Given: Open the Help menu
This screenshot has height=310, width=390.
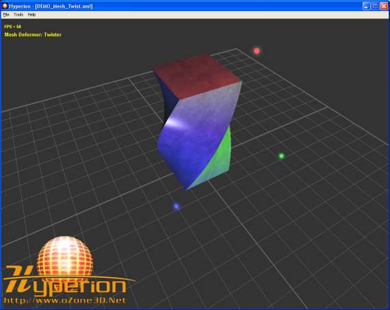Looking at the screenshot, I should tap(31, 14).
